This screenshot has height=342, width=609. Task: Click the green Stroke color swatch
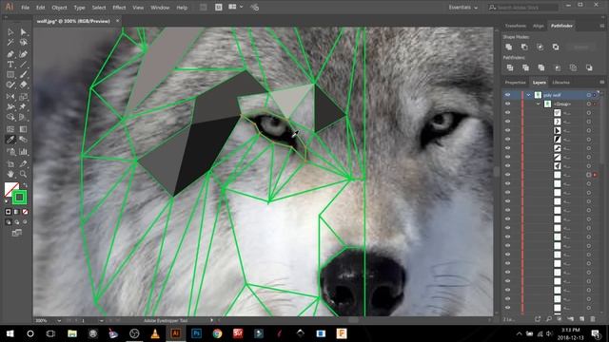pyautogui.click(x=19, y=198)
